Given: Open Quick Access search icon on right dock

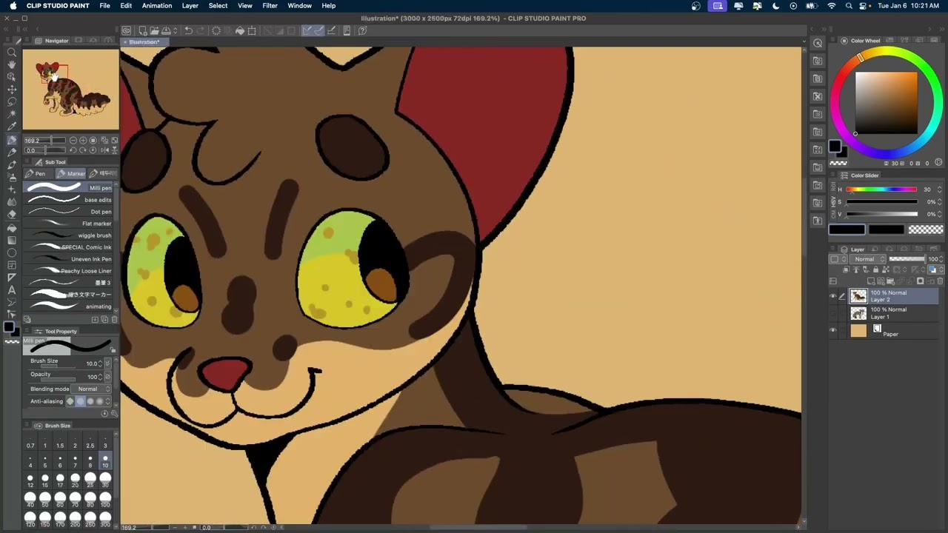Looking at the screenshot, I should (x=818, y=43).
